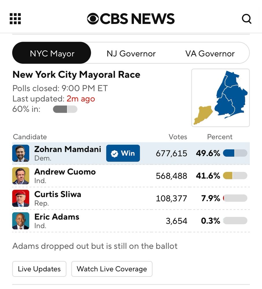Open the grid menu icon
The height and width of the screenshot is (289, 262).
point(15,19)
